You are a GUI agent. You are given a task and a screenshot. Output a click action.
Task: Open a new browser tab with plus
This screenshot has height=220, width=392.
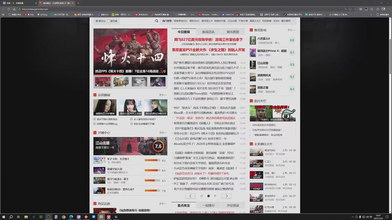[x=78, y=3]
